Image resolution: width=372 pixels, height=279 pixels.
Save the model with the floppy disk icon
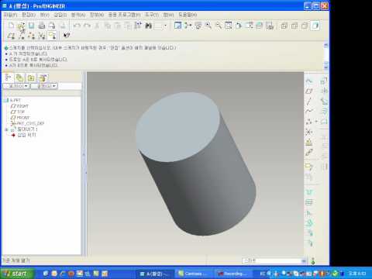point(31,26)
